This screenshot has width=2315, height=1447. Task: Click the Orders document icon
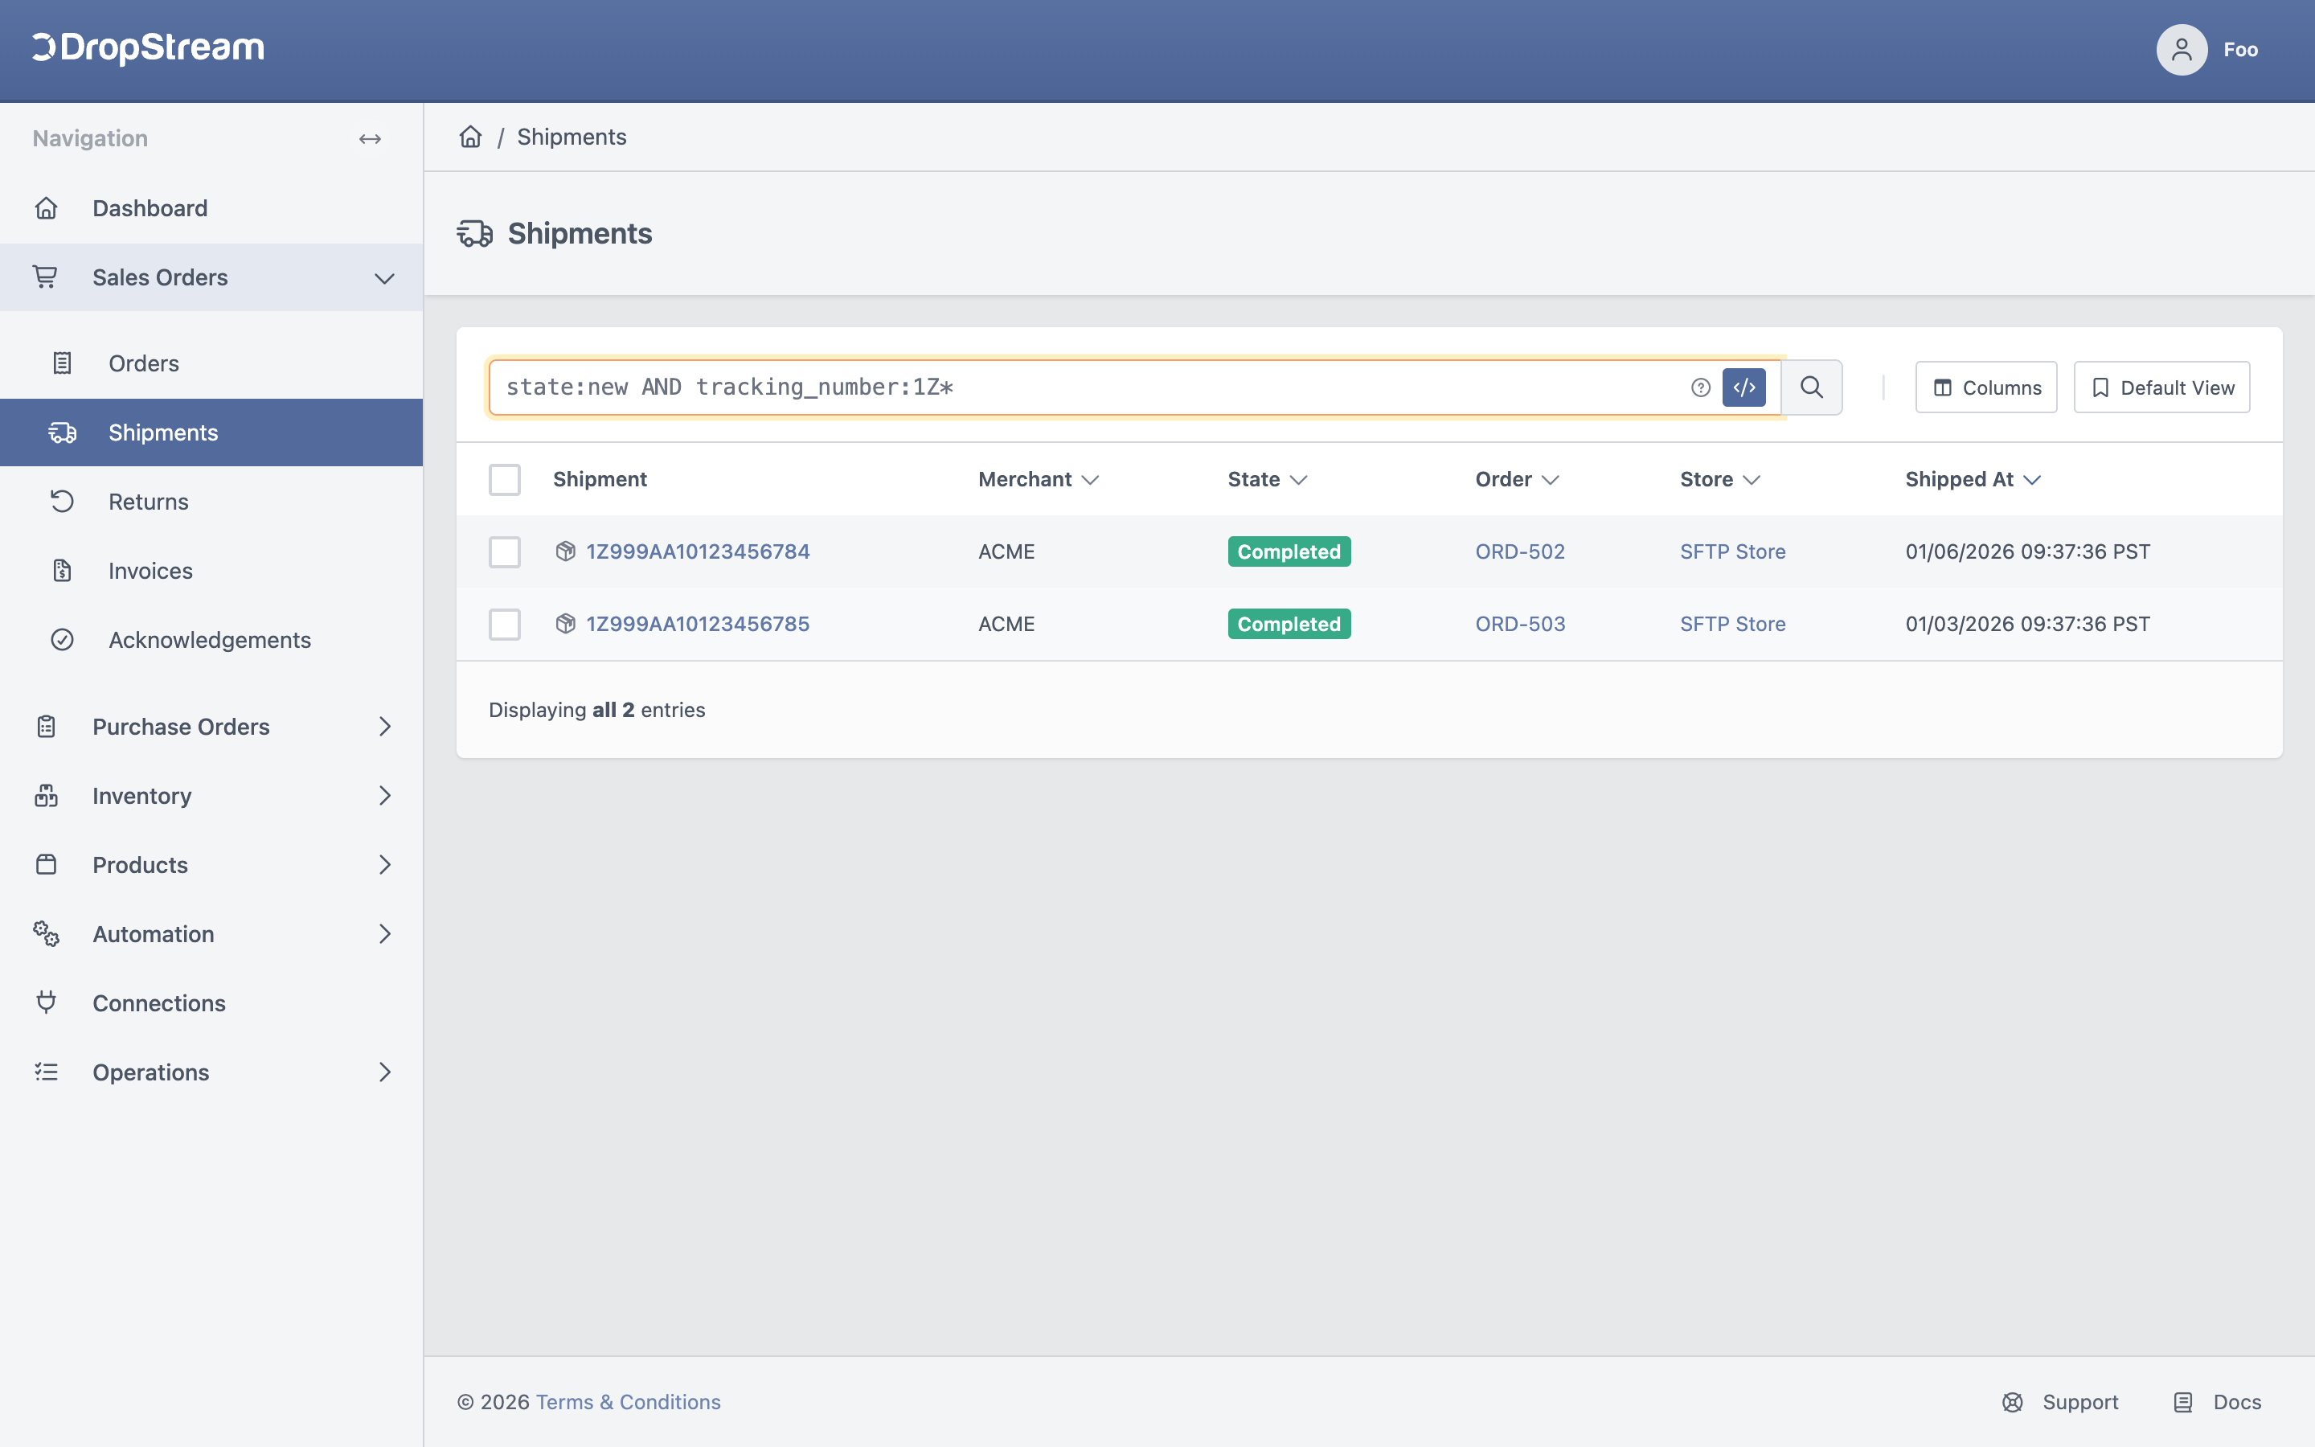pyautogui.click(x=62, y=363)
